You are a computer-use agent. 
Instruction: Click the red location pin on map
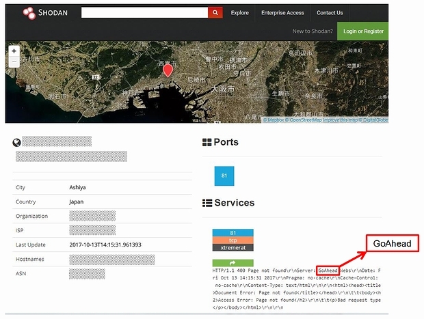coord(168,69)
